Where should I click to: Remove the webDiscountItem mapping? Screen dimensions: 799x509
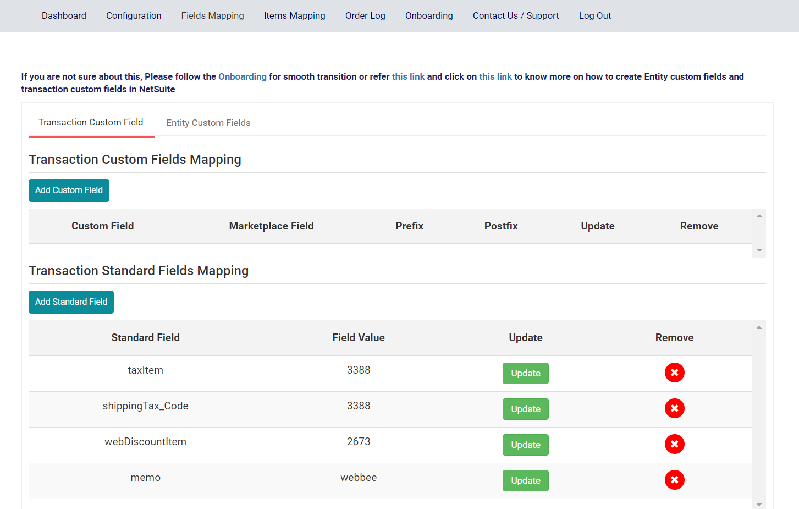[675, 444]
